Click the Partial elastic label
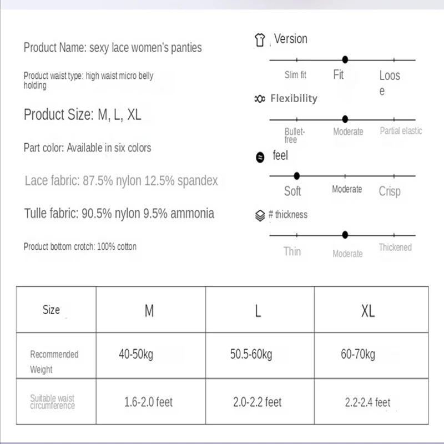This screenshot has height=444, width=444. tap(401, 131)
